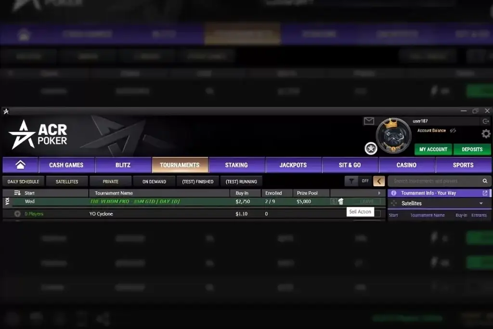Switch to the Cash Games tab
This screenshot has width=493, height=329.
(x=66, y=165)
